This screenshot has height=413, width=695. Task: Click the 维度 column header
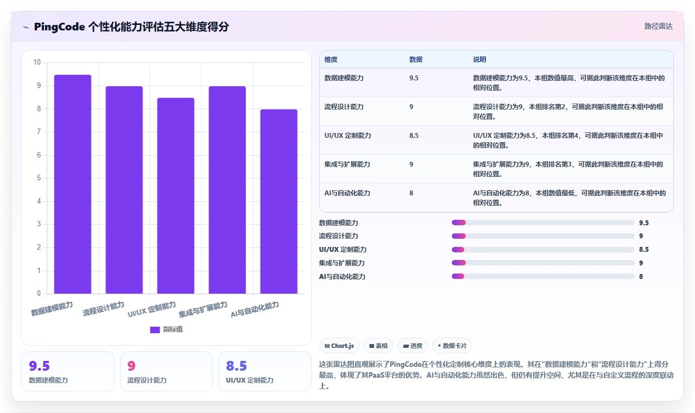[x=331, y=60]
